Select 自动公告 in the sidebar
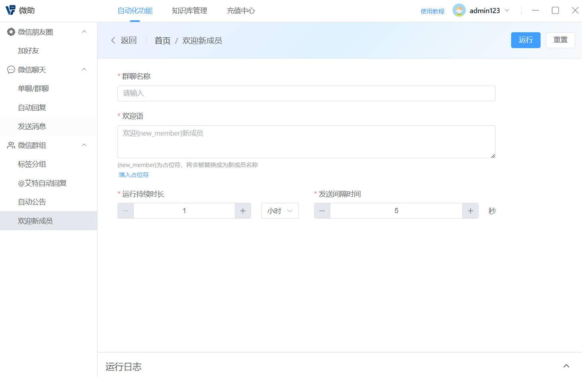This screenshot has height=377, width=582. [x=32, y=202]
